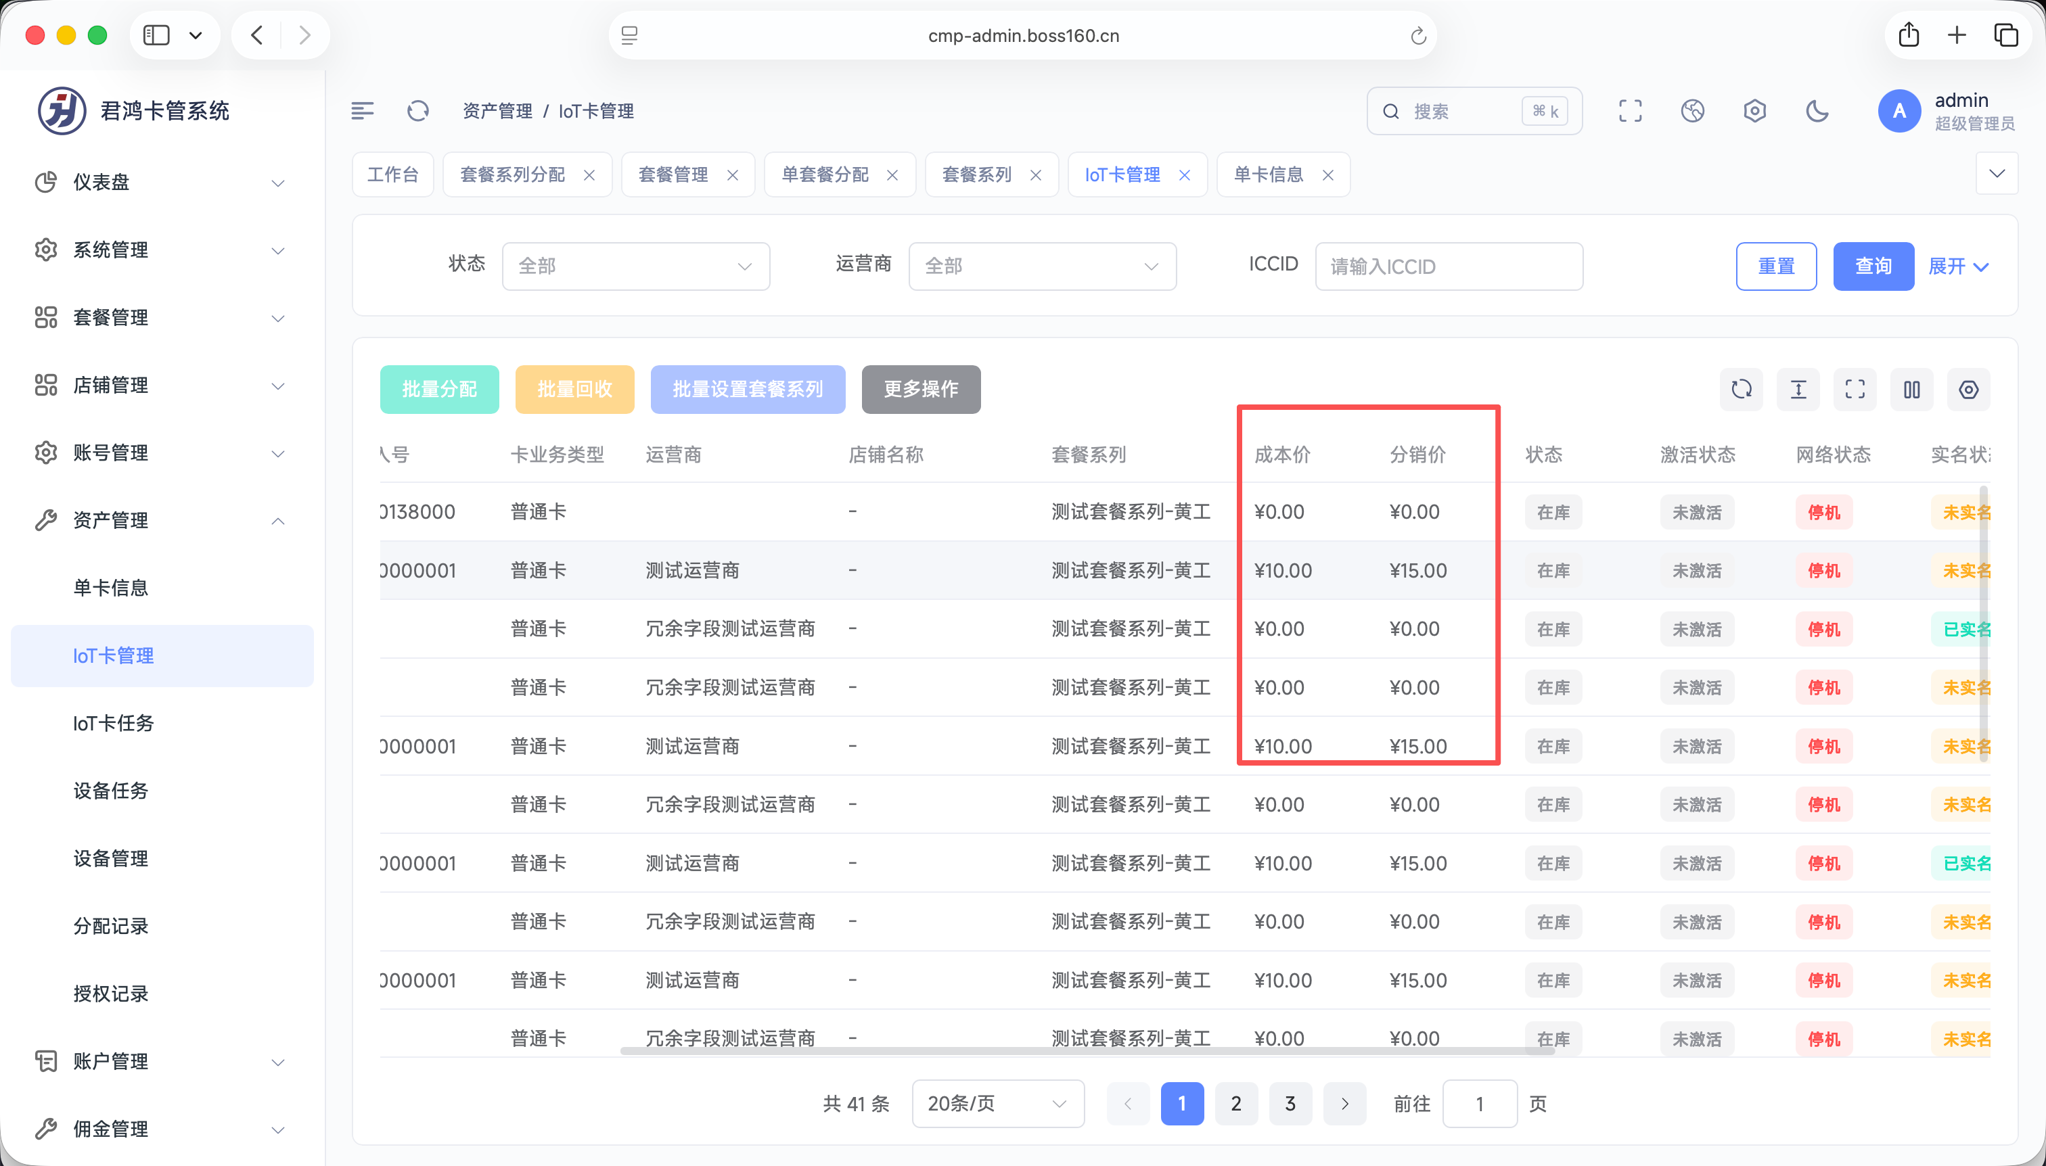Toggle Safari sidebar button
The width and height of the screenshot is (2046, 1166).
click(157, 35)
